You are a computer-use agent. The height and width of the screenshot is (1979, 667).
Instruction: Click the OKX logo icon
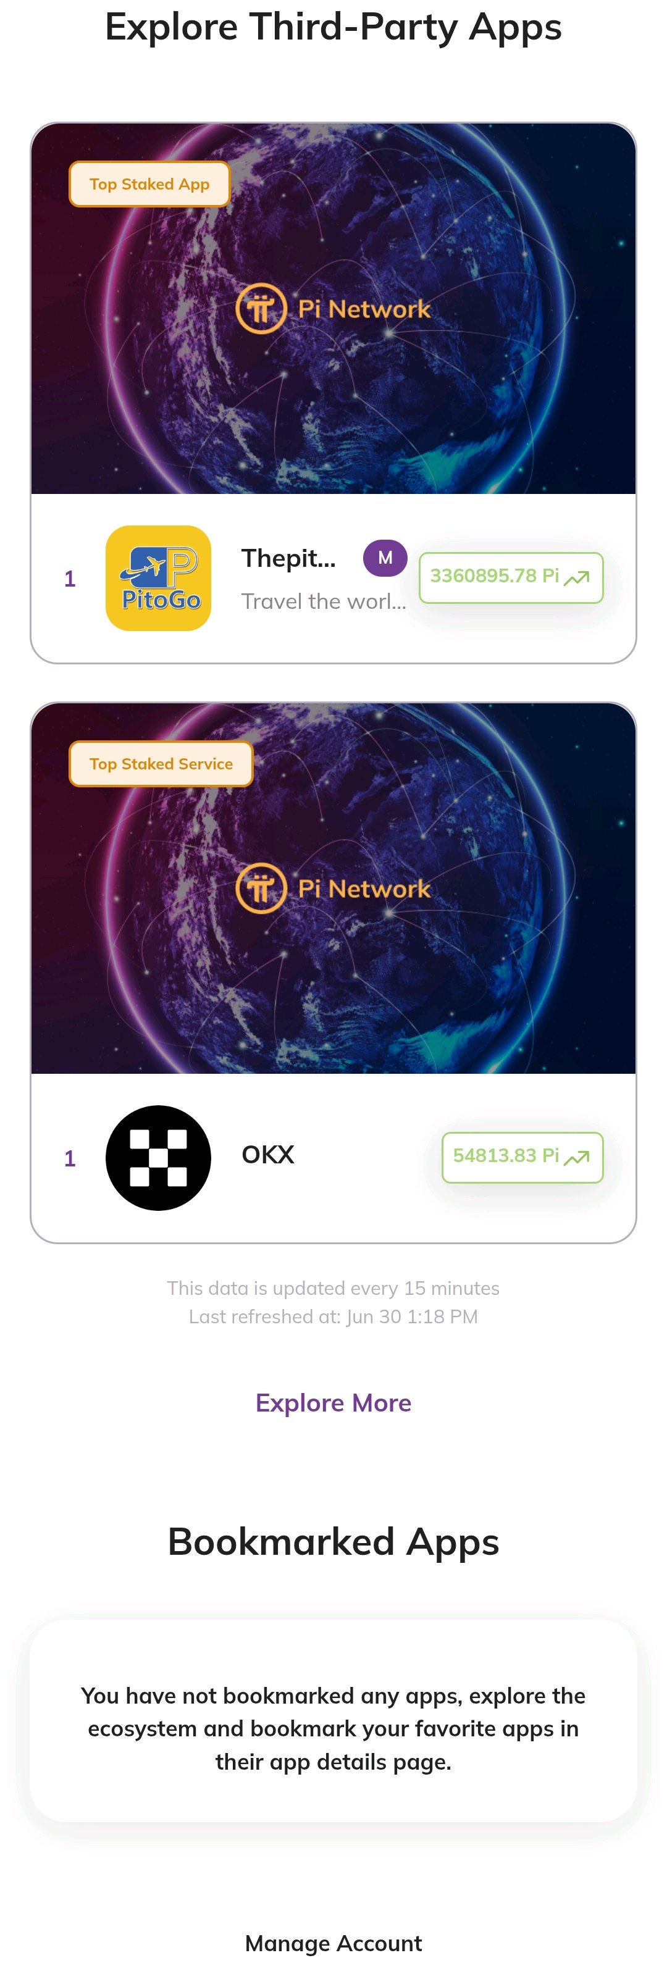click(158, 1157)
